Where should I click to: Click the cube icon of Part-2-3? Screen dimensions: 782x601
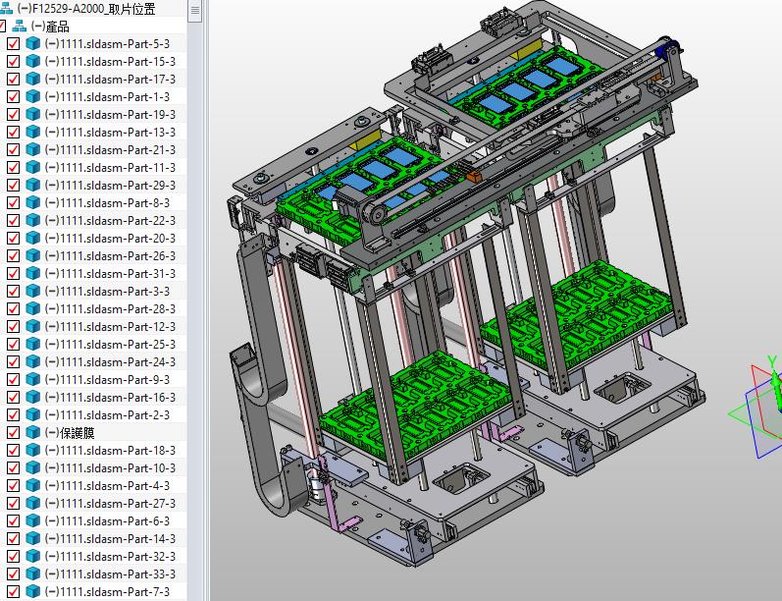point(33,414)
